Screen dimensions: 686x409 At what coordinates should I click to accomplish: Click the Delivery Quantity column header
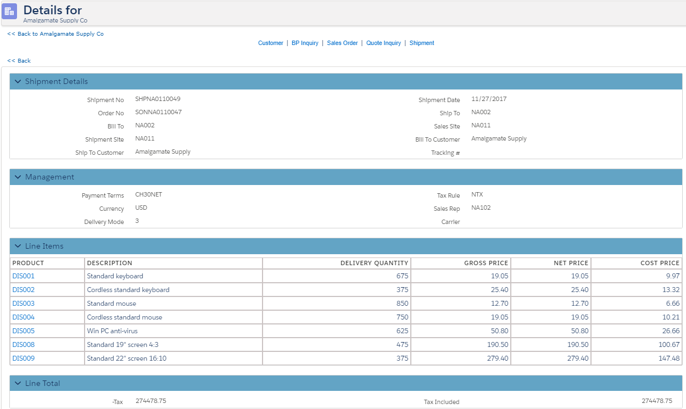tap(374, 263)
